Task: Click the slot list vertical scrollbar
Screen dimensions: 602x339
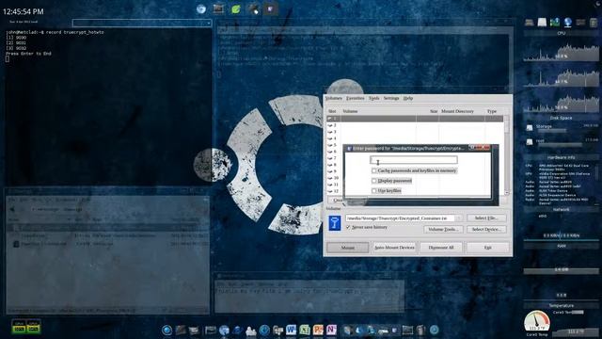Action: 506,155
